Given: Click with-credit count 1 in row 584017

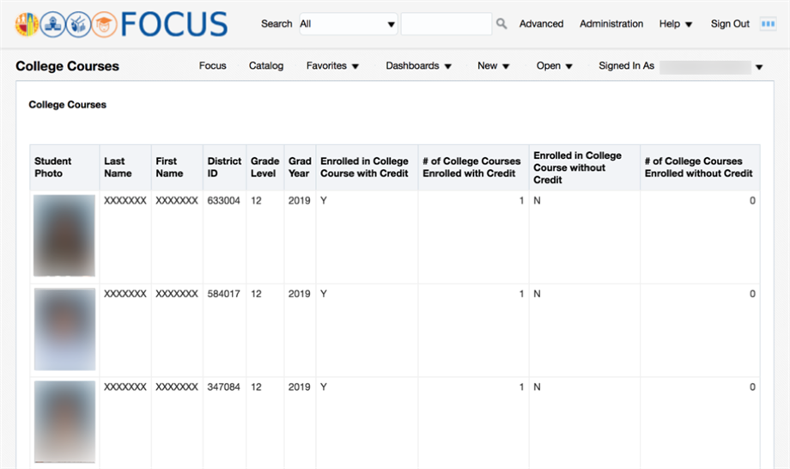Looking at the screenshot, I should tap(521, 294).
